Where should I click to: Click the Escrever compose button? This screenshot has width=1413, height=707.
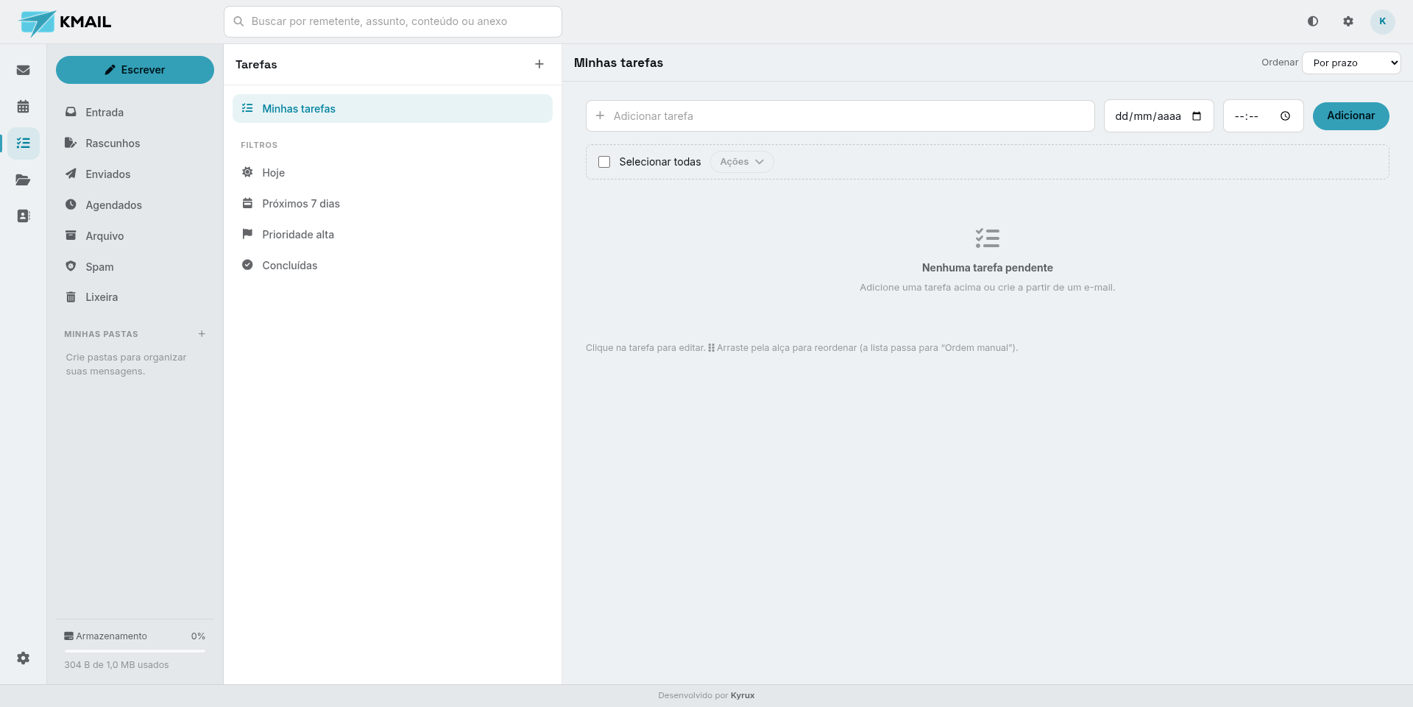coord(135,70)
